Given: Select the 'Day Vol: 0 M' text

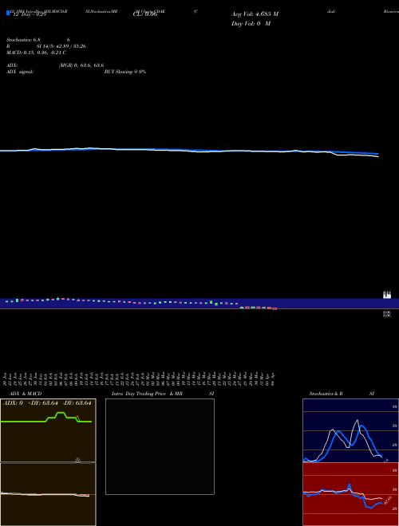Looking at the screenshot, I should [251, 24].
